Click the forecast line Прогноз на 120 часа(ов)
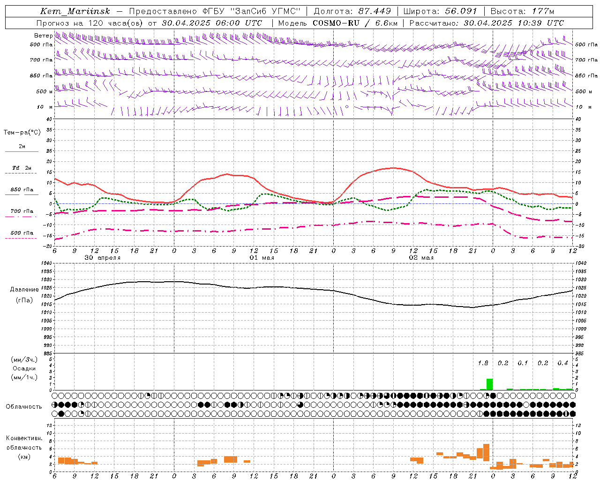Viewport: 600px width, 480px height. pos(90,23)
